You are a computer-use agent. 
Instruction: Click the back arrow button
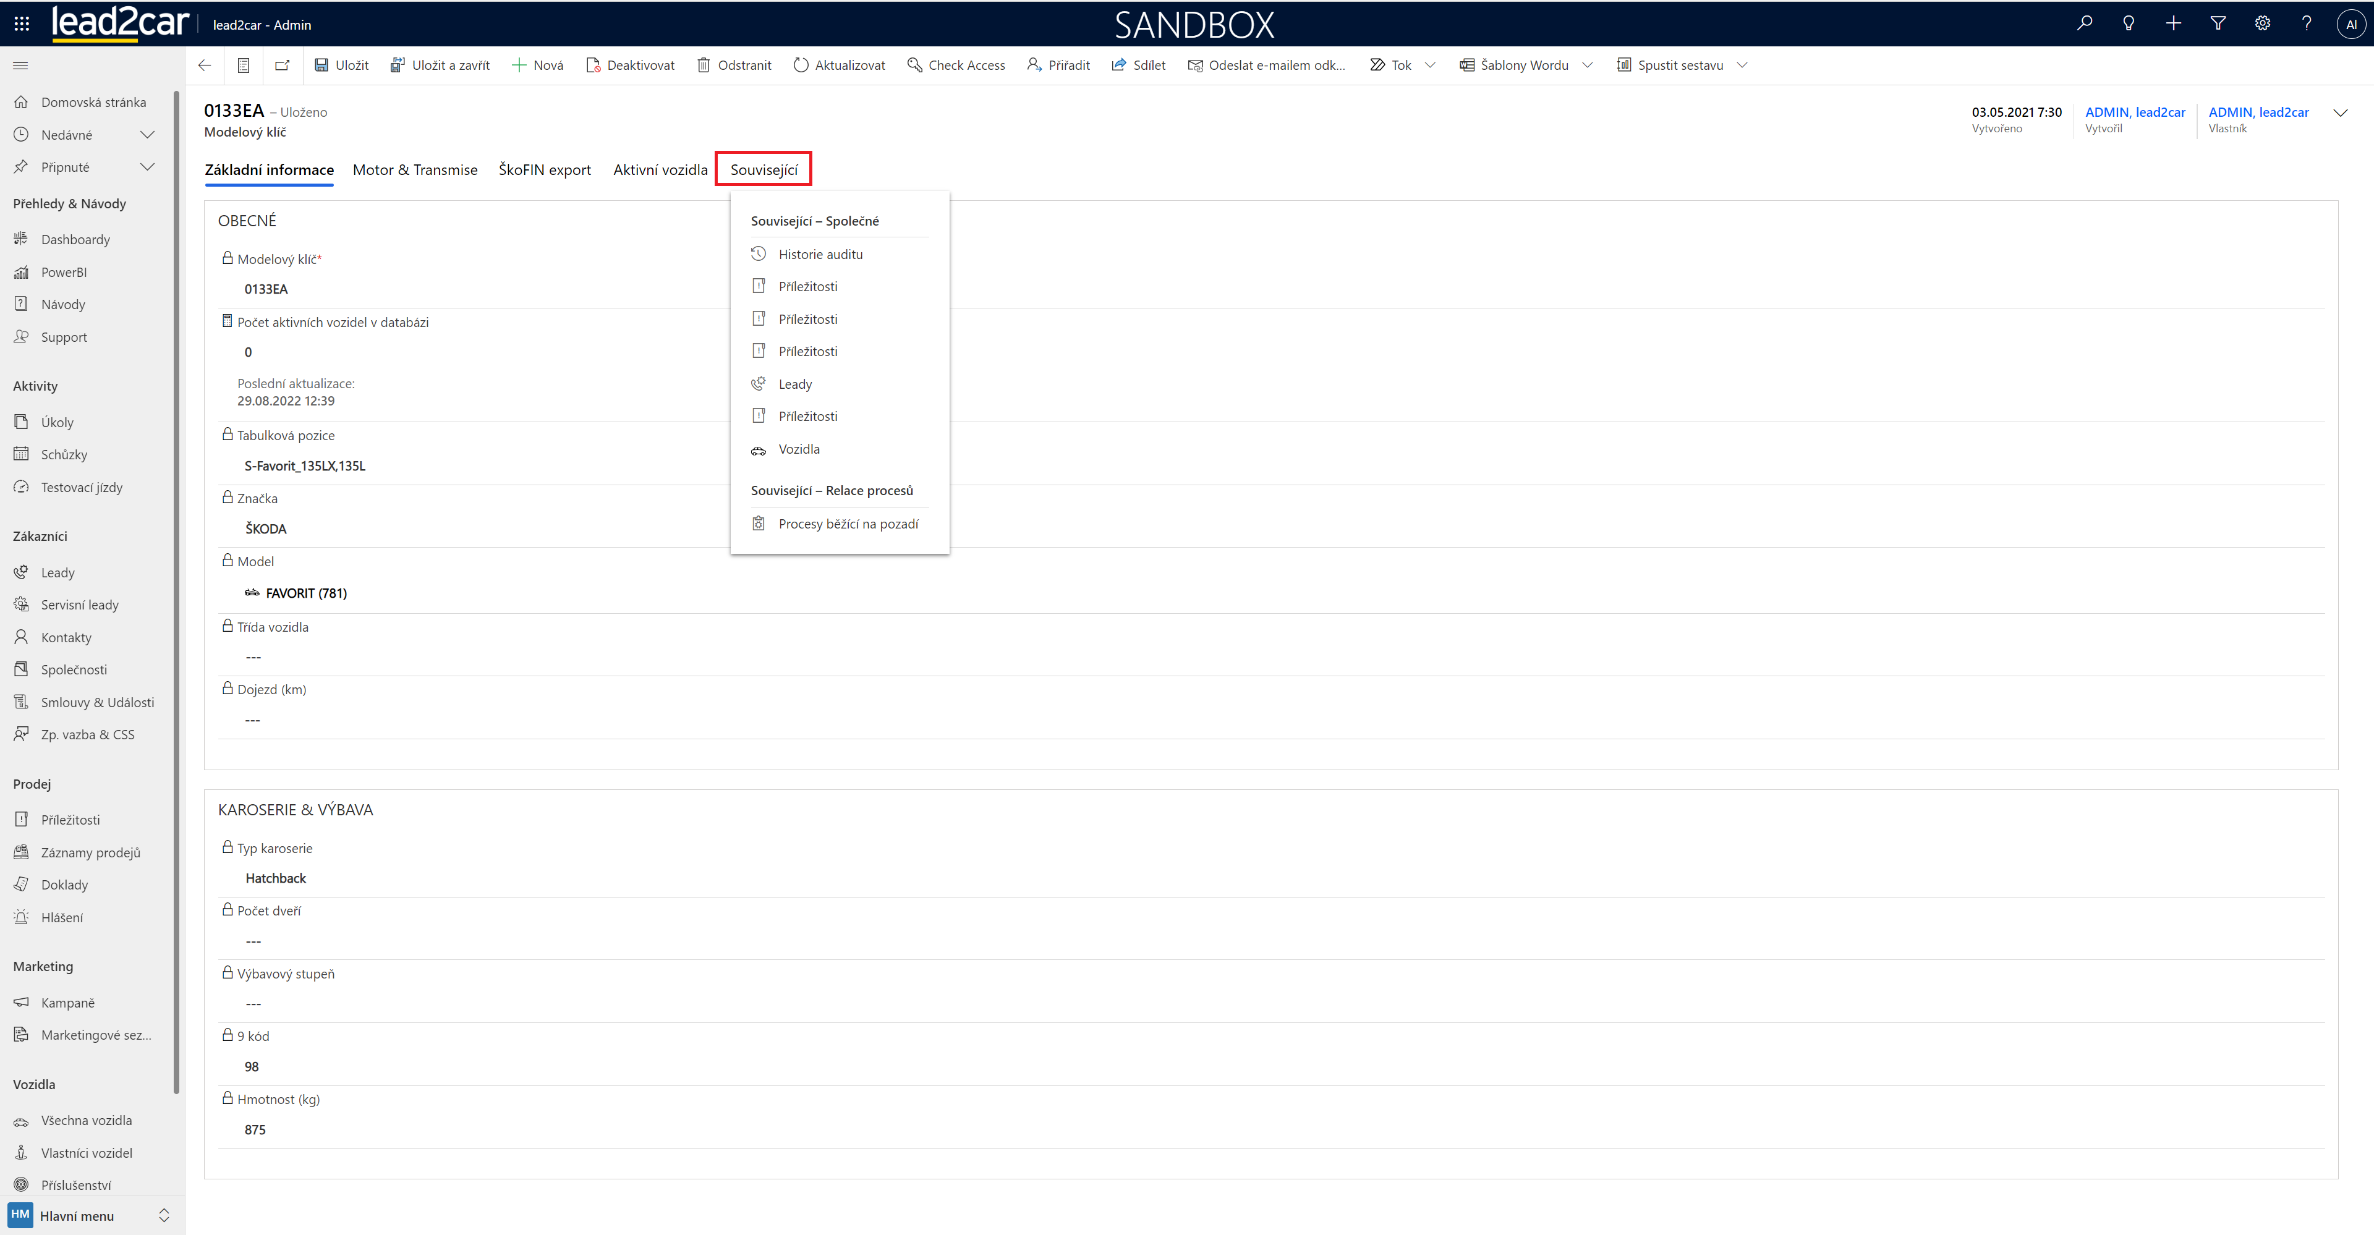pyautogui.click(x=205, y=66)
